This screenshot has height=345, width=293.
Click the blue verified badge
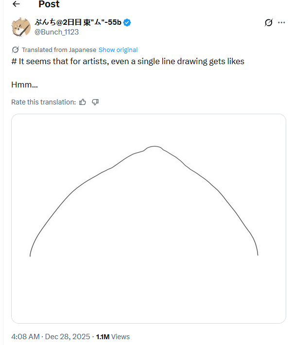[x=127, y=22]
